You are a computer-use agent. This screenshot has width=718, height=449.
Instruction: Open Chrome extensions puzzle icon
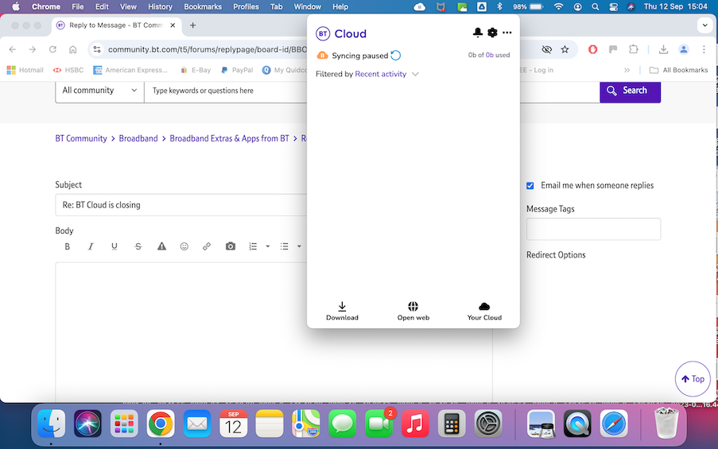633,49
